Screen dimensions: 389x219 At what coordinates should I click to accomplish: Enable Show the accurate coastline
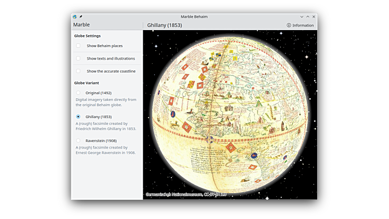78,71
